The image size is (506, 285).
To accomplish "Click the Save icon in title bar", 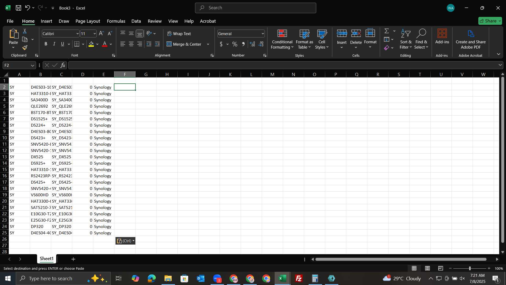I will pos(18,8).
